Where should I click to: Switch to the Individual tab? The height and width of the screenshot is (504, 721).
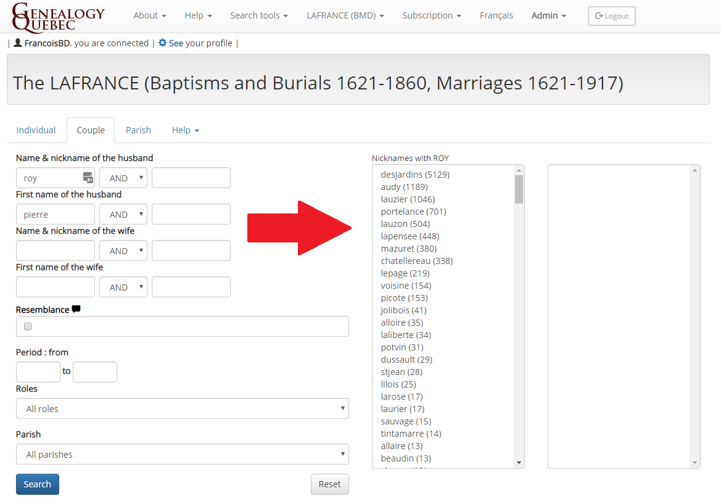pos(36,130)
